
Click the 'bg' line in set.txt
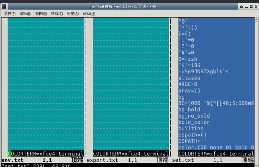coord(181,97)
